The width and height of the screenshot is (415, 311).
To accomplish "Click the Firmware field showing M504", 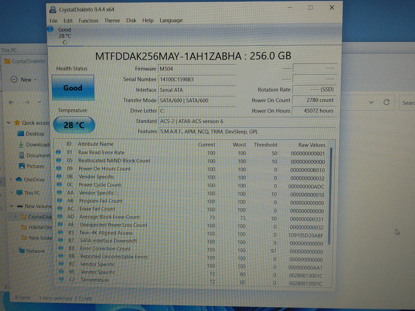I will [197, 69].
